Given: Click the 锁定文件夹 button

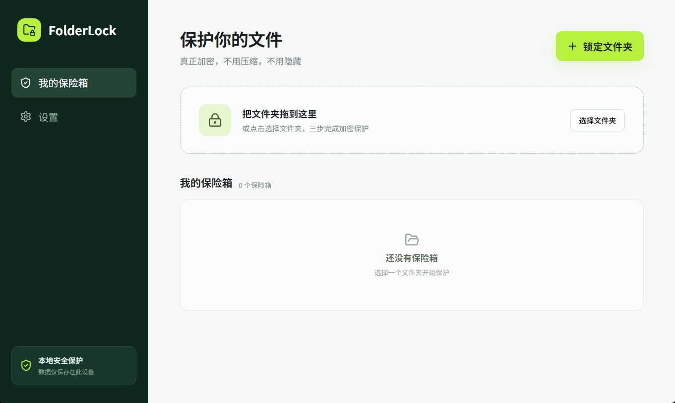Looking at the screenshot, I should tap(600, 46).
